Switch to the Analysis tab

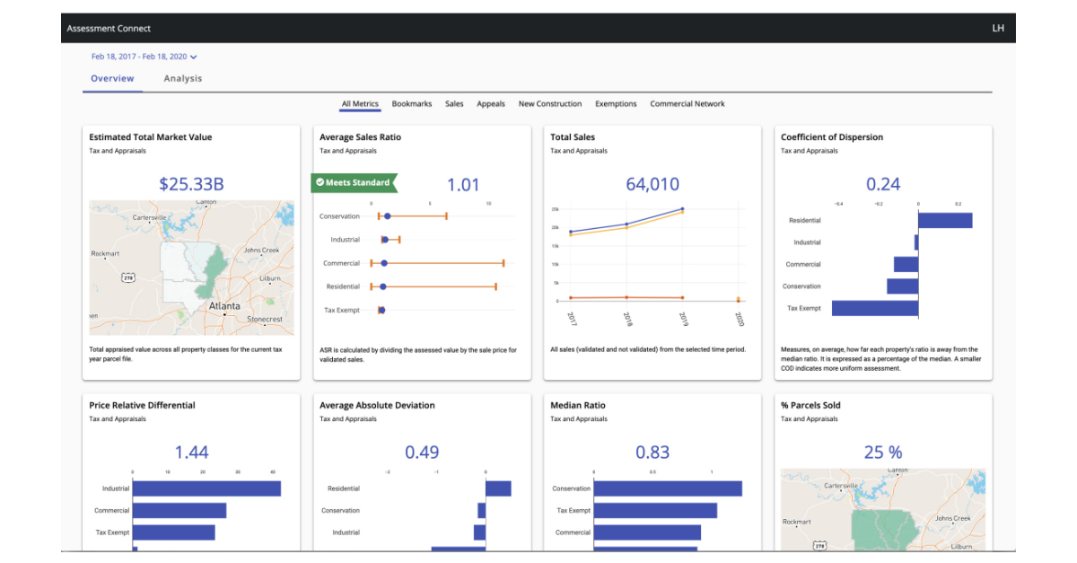pyautogui.click(x=183, y=78)
